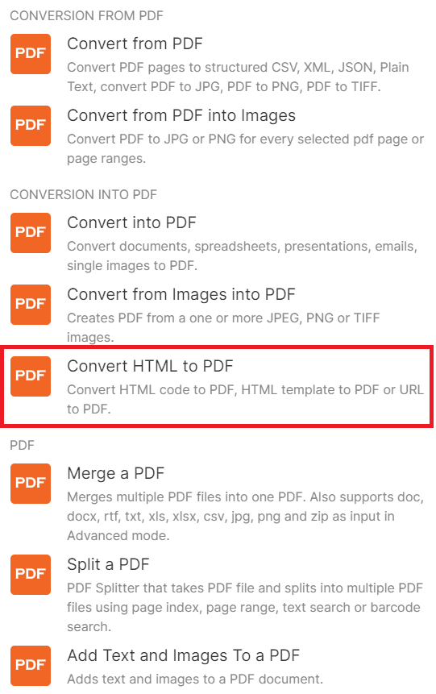Screen dimensions: 436x694
Task: Click the PDF icon for Add Text and Images
Action: (x=31, y=666)
